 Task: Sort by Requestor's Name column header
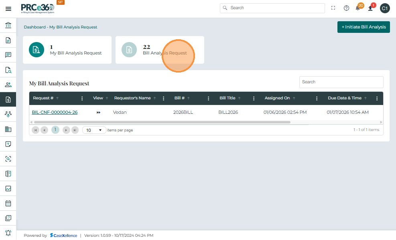[132, 98]
